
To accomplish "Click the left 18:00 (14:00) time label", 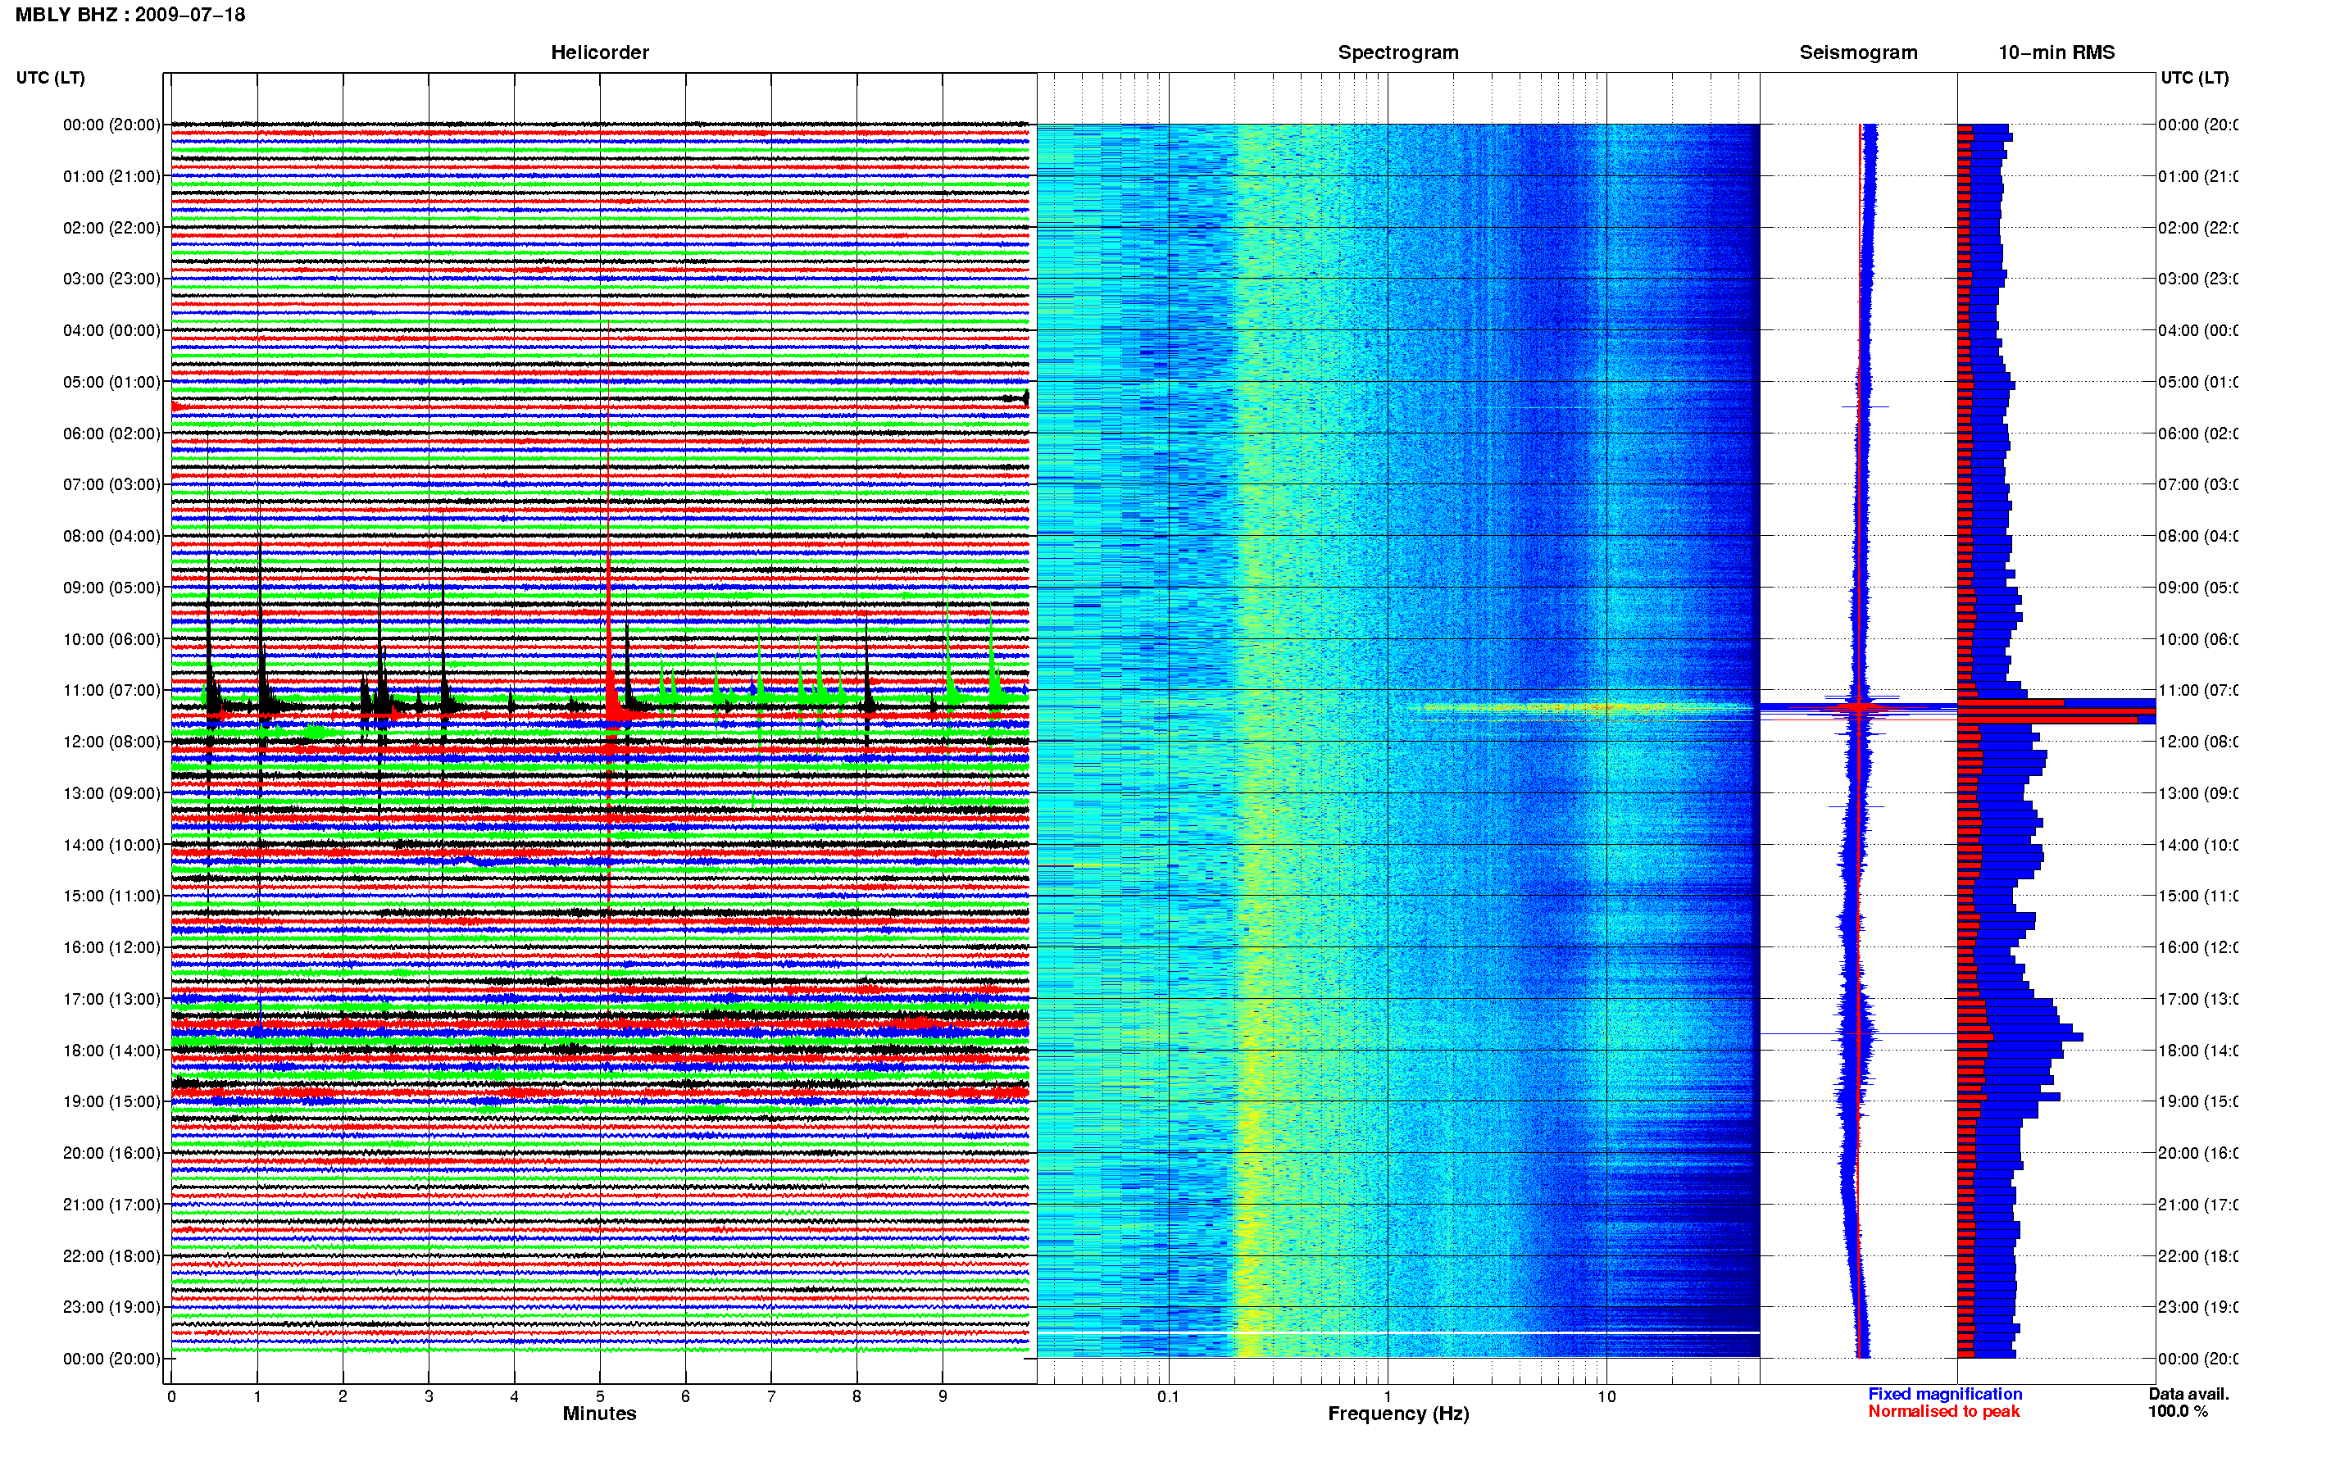I will click(x=111, y=1051).
